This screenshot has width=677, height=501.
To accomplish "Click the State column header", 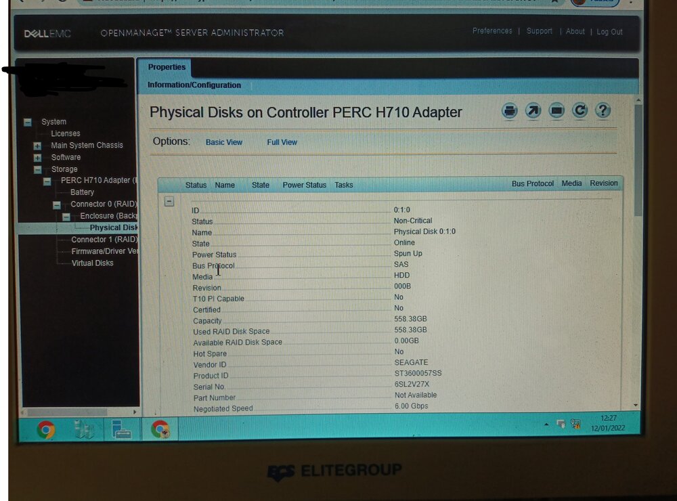I will tap(261, 185).
